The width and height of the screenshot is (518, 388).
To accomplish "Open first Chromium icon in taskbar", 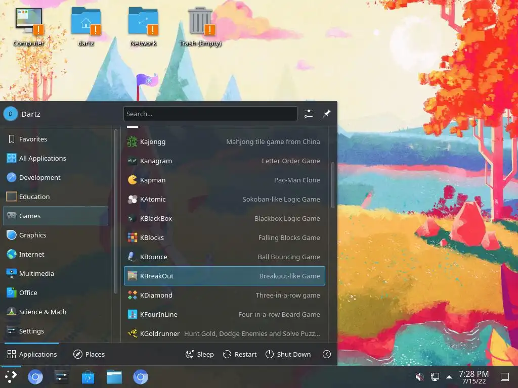I will [x=35, y=377].
